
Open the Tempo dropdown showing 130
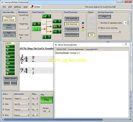click(46, 111)
